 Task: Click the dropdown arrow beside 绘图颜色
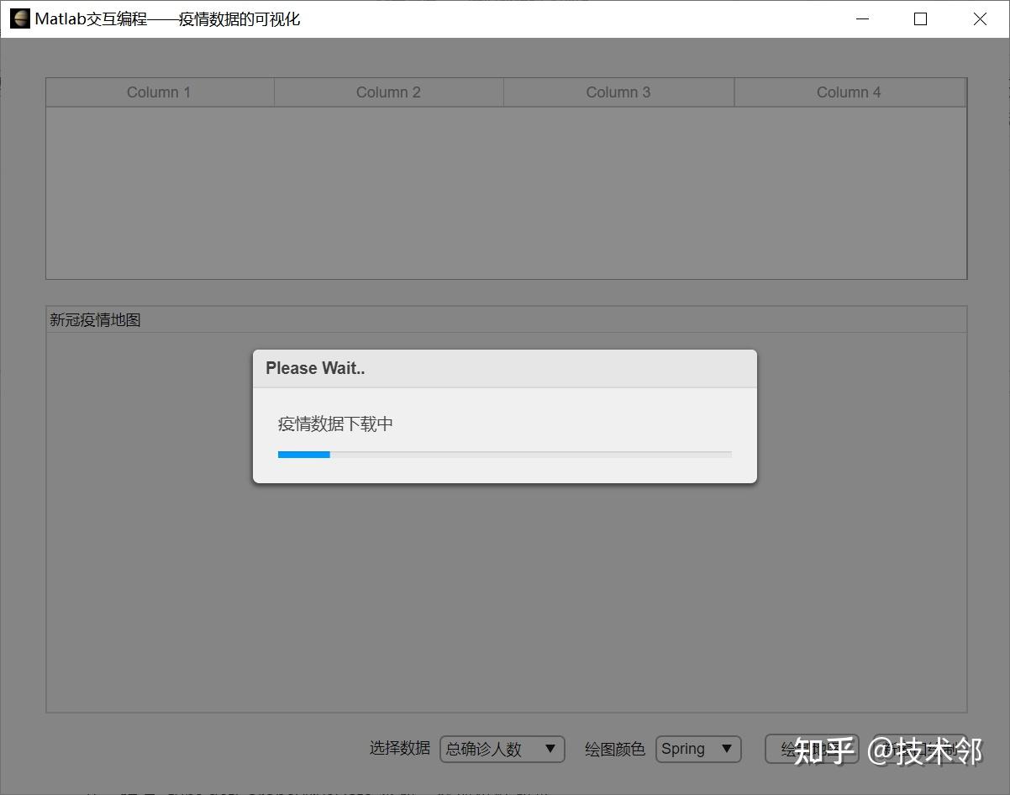pyautogui.click(x=724, y=749)
